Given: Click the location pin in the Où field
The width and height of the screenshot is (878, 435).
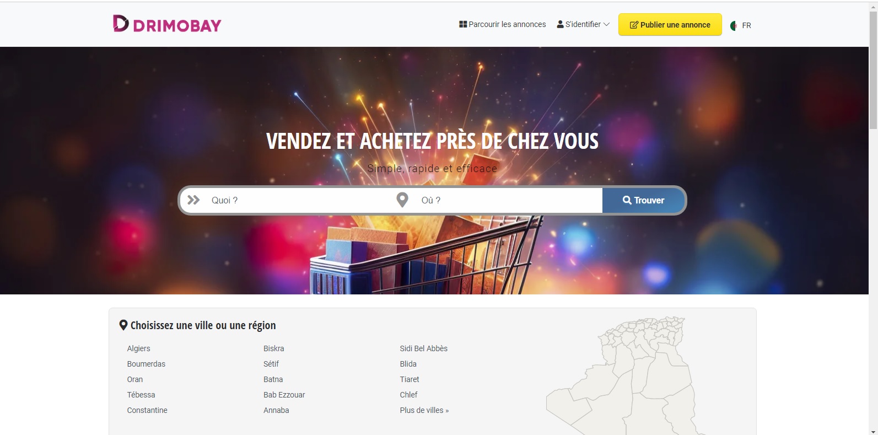Looking at the screenshot, I should tap(402, 200).
